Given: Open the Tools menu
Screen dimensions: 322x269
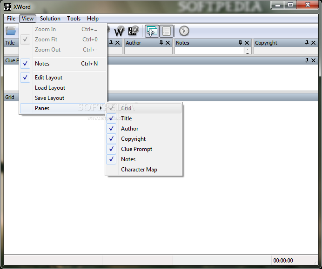Looking at the screenshot, I should [74, 19].
